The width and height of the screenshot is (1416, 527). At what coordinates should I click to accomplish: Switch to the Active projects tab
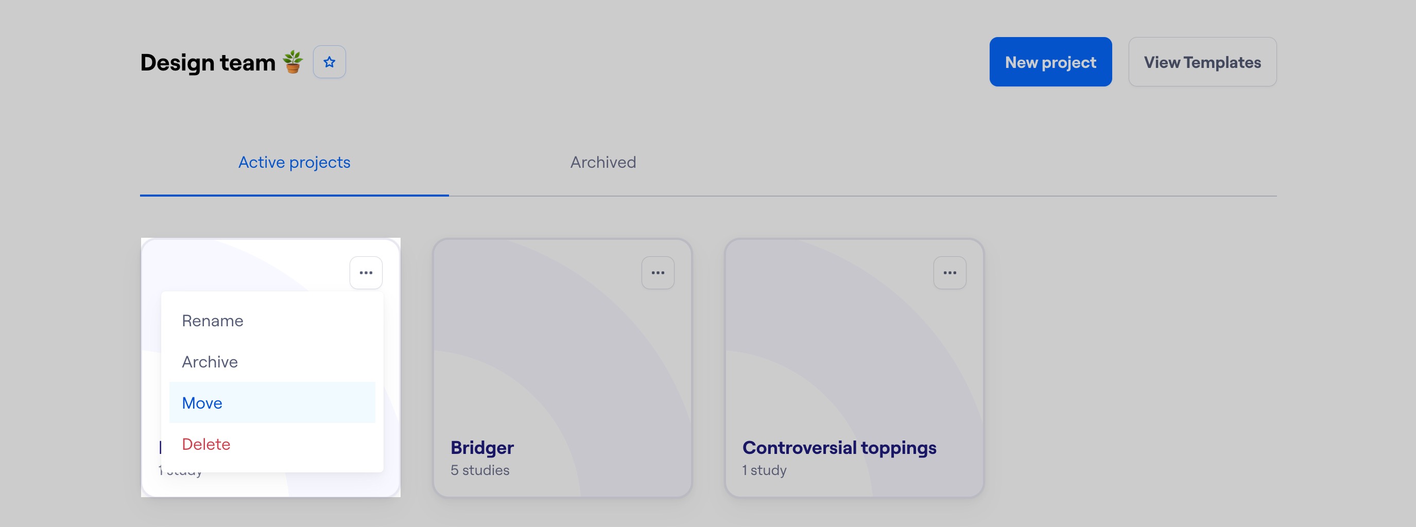294,162
